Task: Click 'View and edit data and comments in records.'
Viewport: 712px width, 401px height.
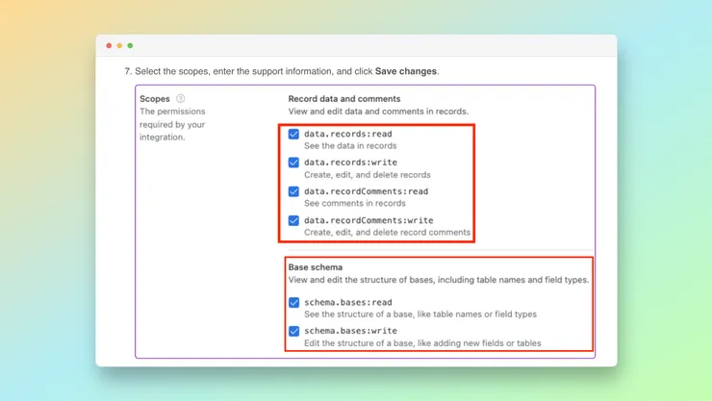Action: pyautogui.click(x=378, y=112)
